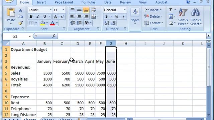Set Top Align vertical alignment

73,10
